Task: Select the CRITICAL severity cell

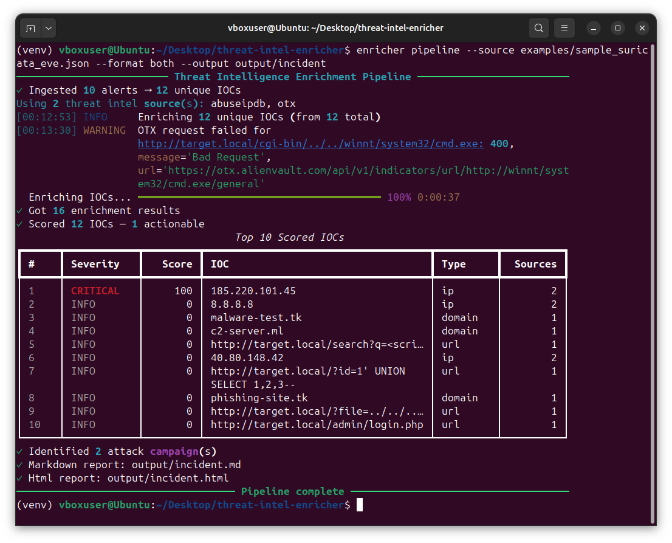Action: pos(95,291)
